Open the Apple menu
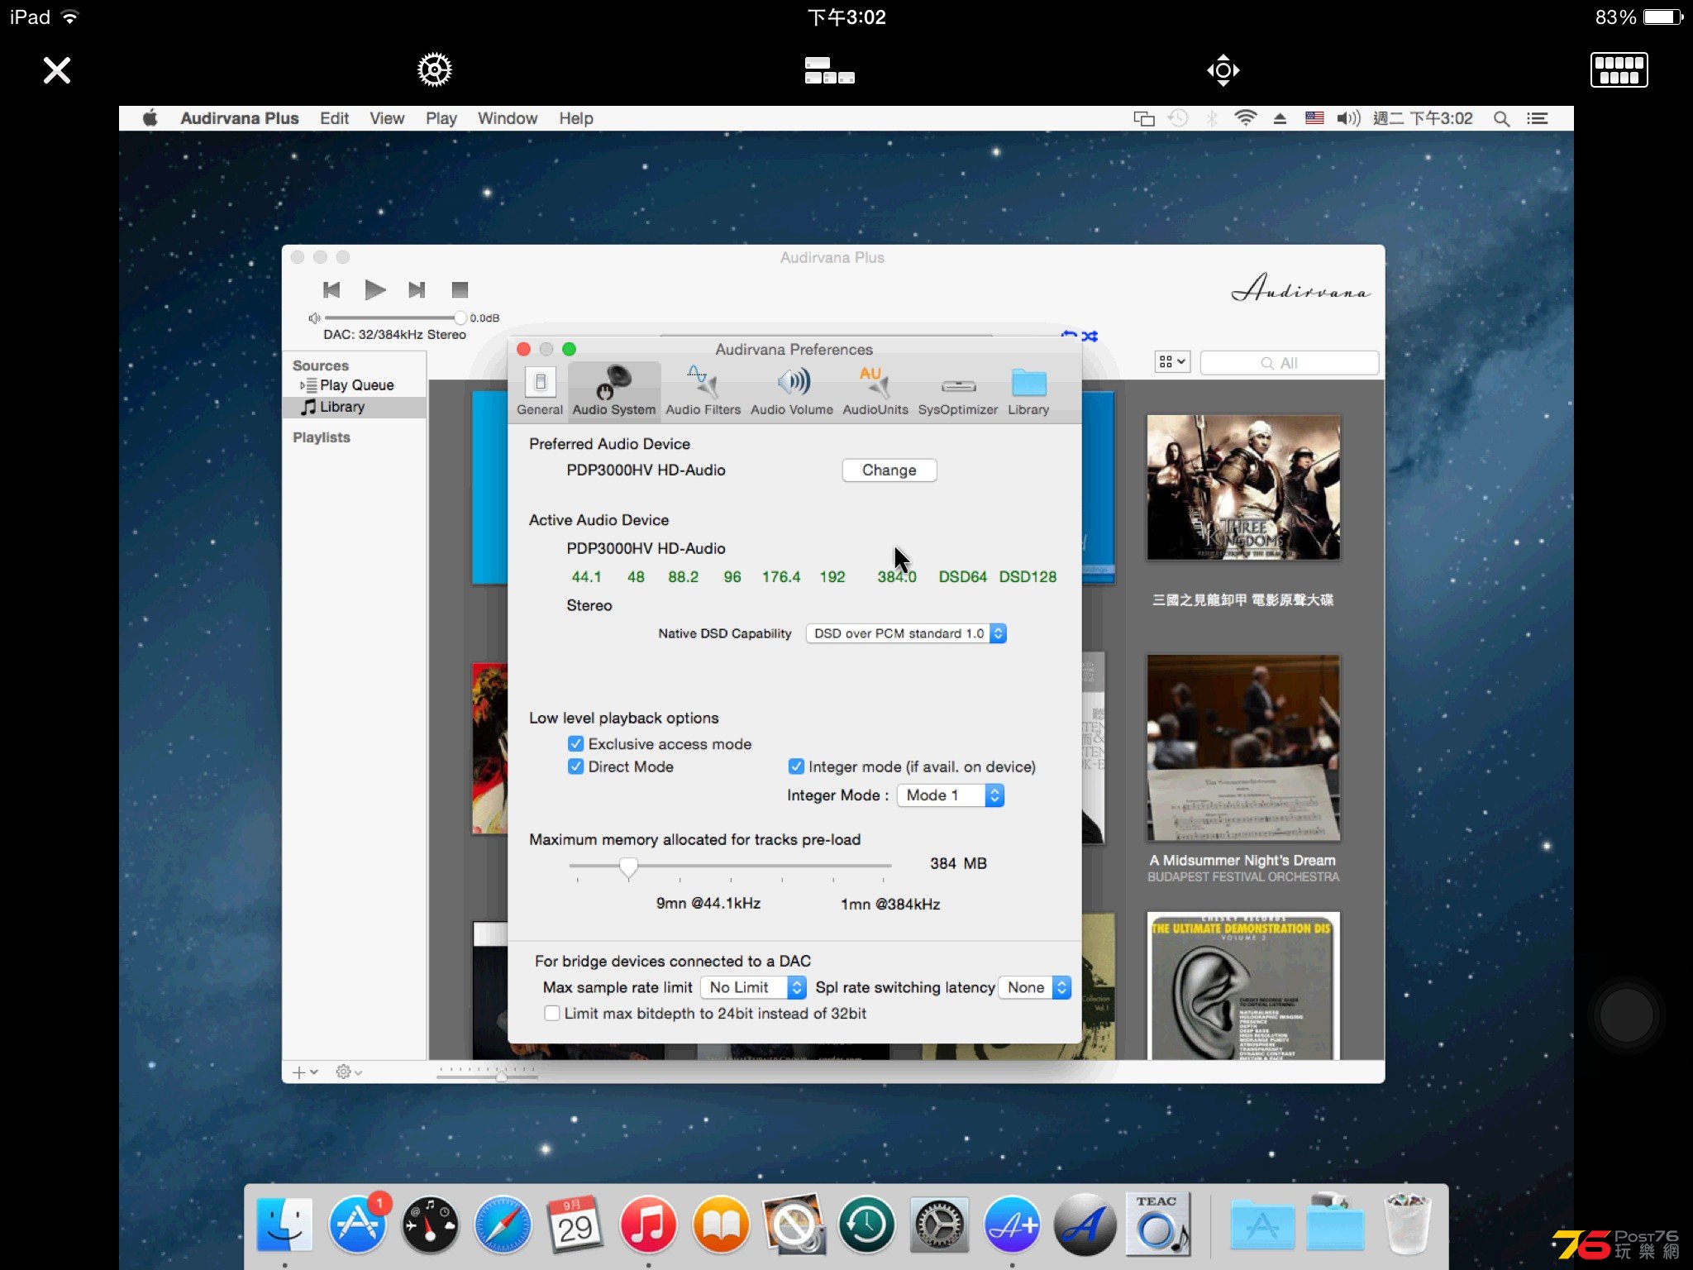 tap(150, 118)
